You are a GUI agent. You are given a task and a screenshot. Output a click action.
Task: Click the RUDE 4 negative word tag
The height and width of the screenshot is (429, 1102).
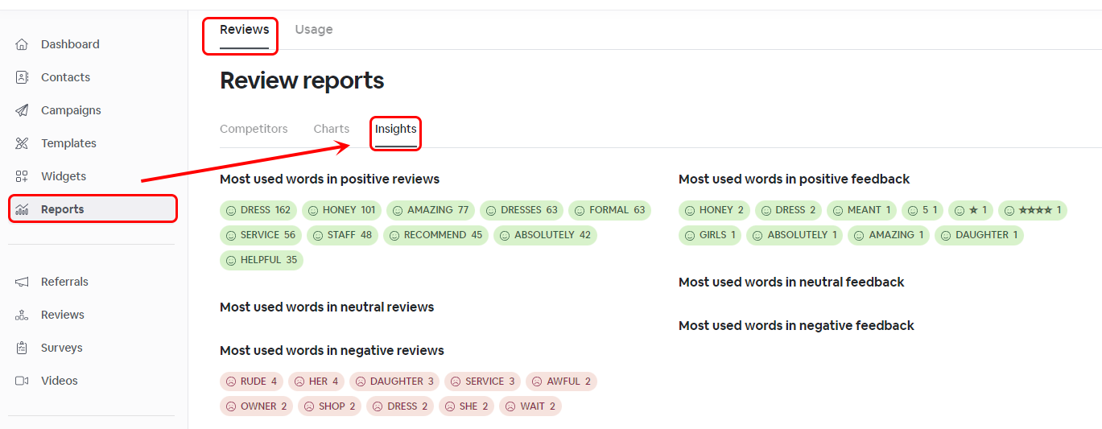(251, 382)
